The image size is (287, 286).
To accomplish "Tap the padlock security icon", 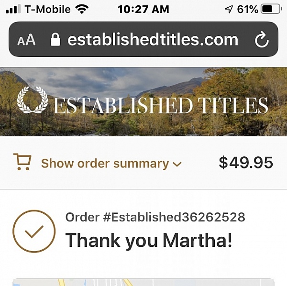I will pos(55,40).
